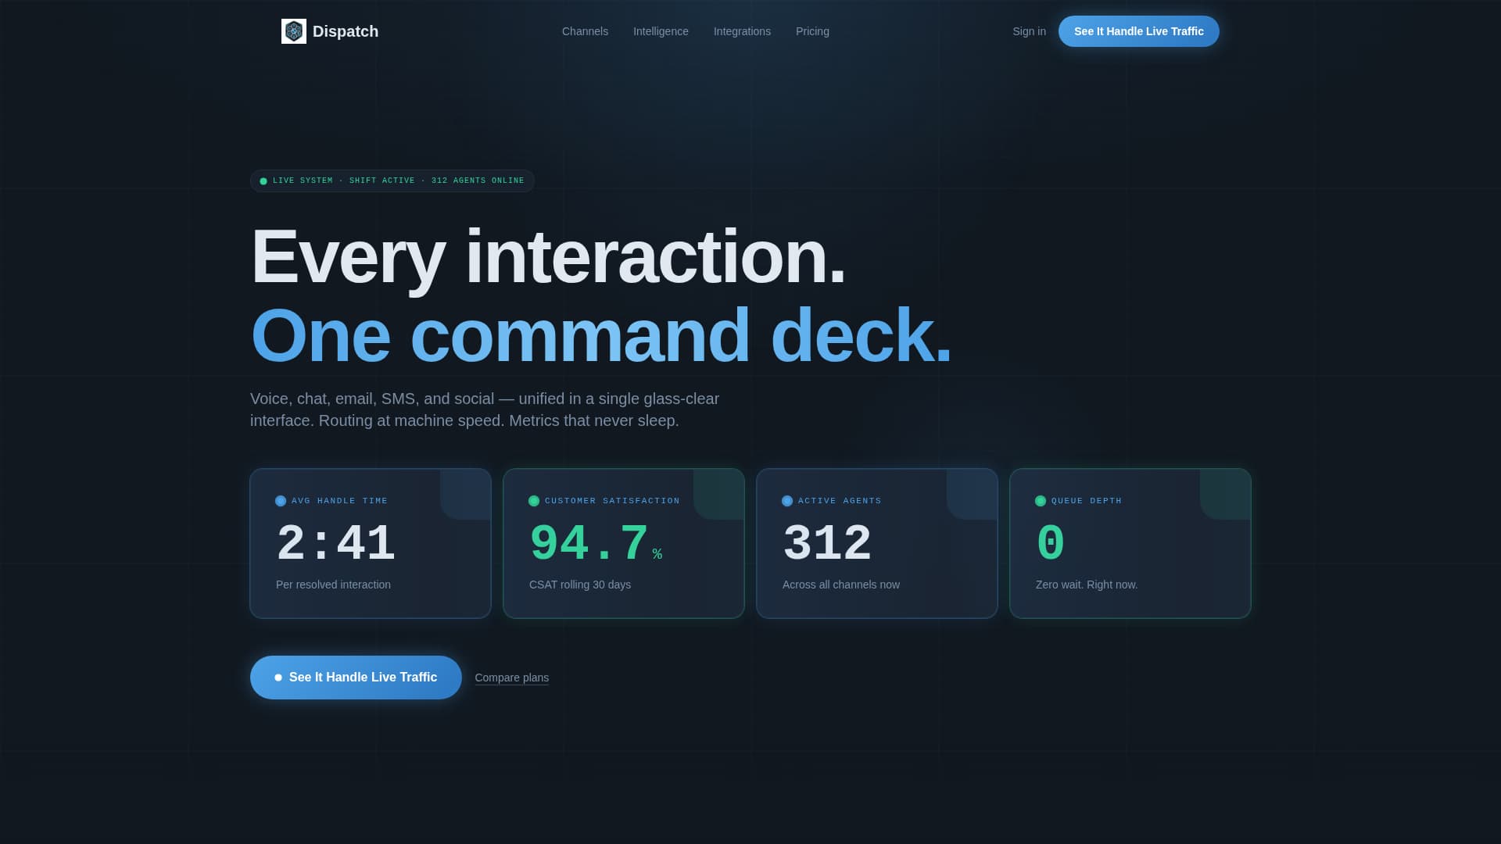Select the Avg Handle Time stat card
Image resolution: width=1501 pixels, height=844 pixels.
370,543
